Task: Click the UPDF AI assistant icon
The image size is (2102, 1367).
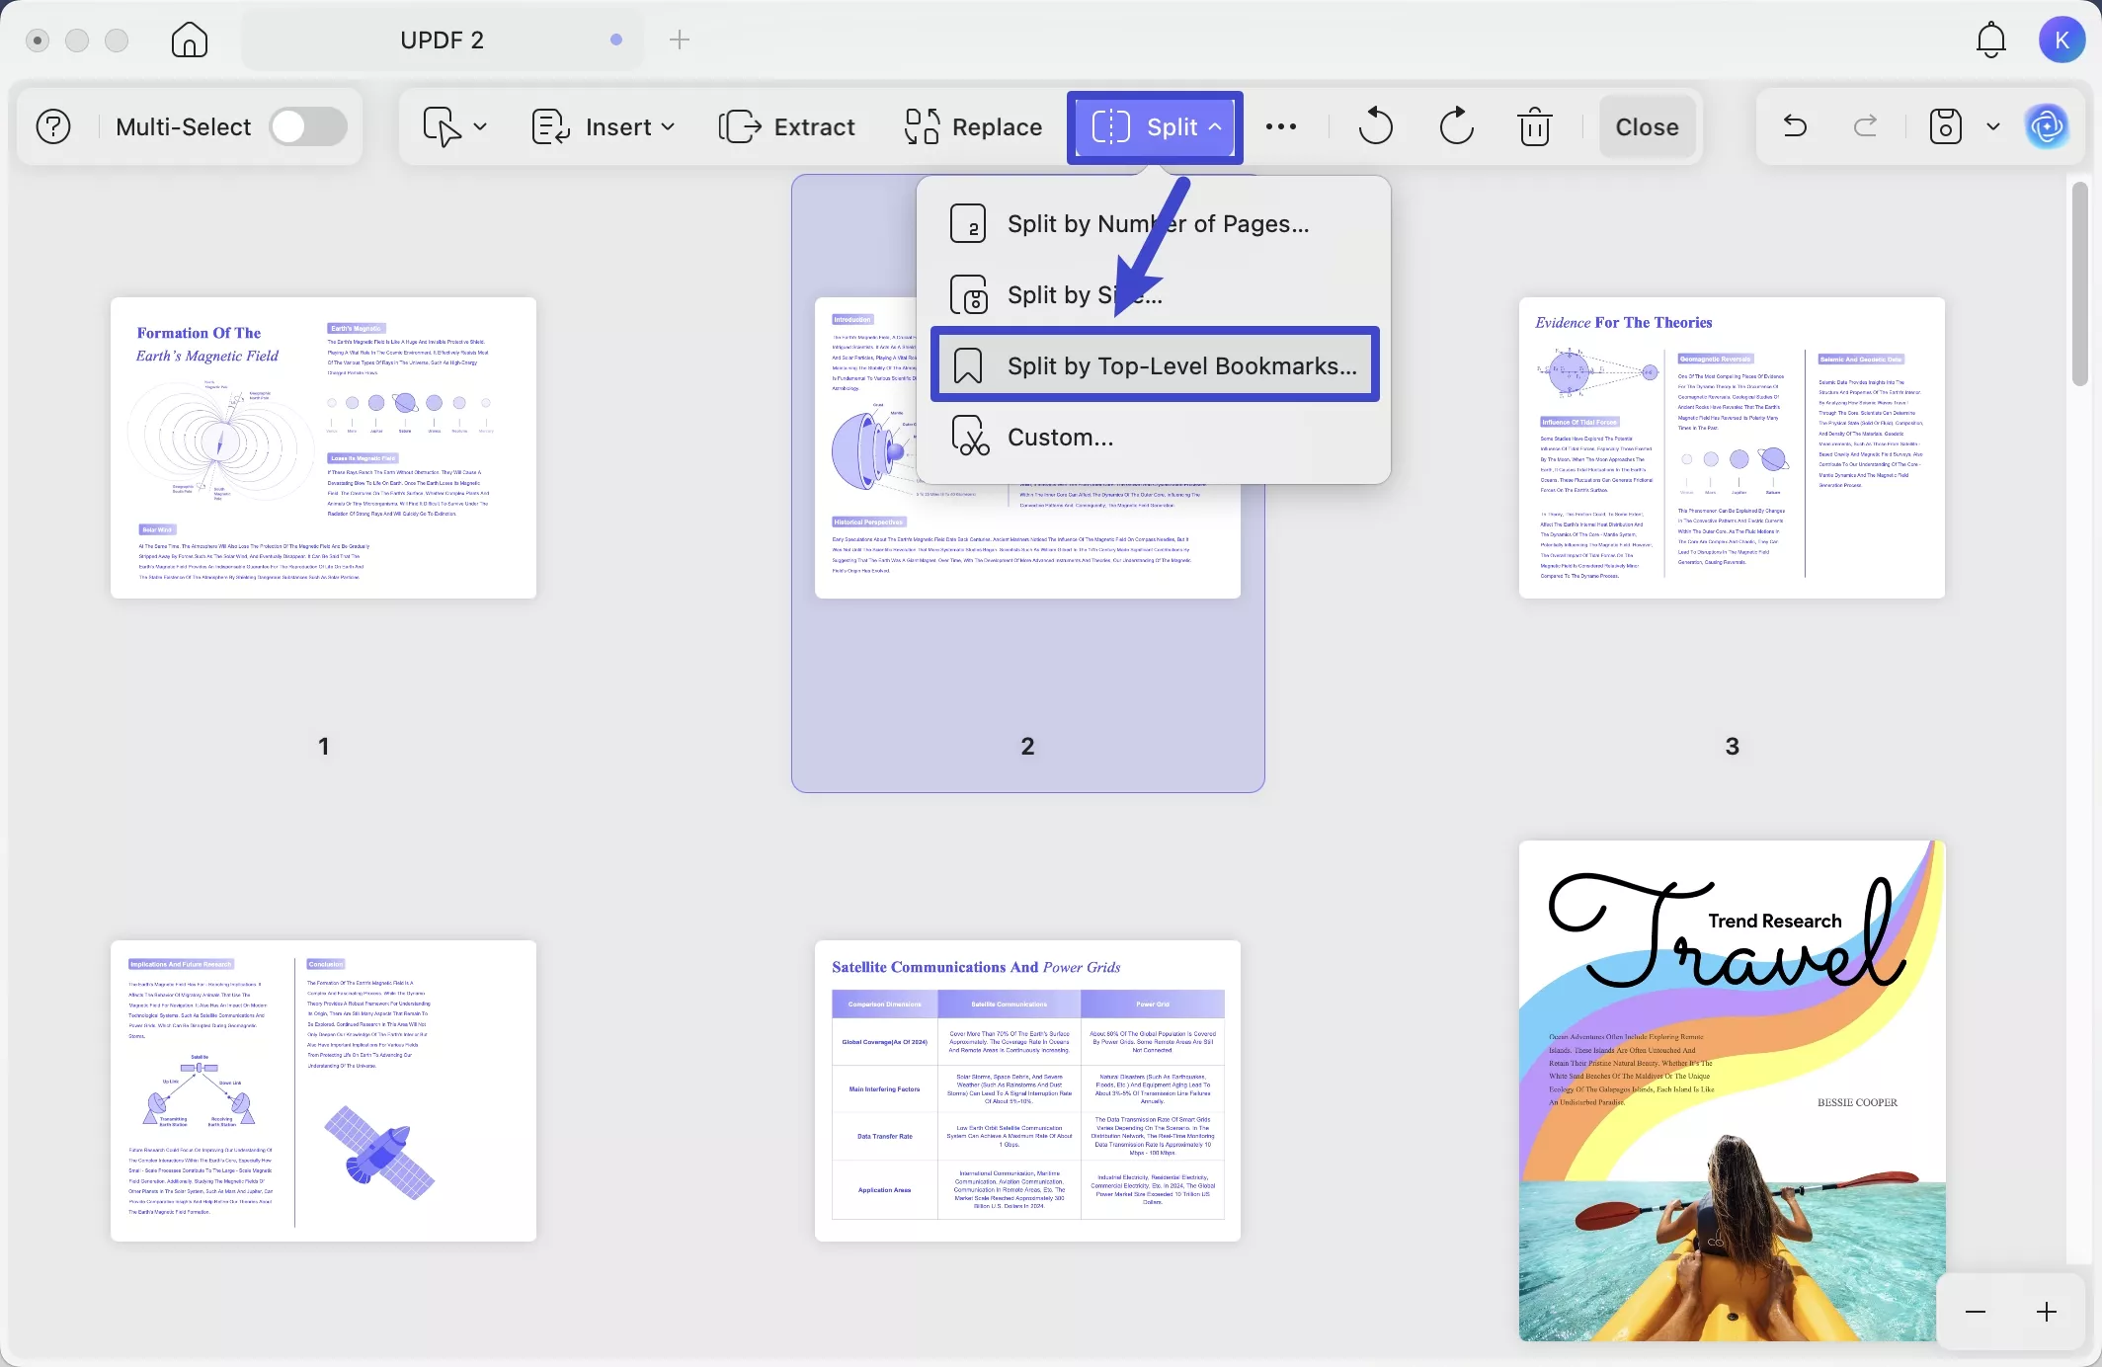Action: 2047,127
